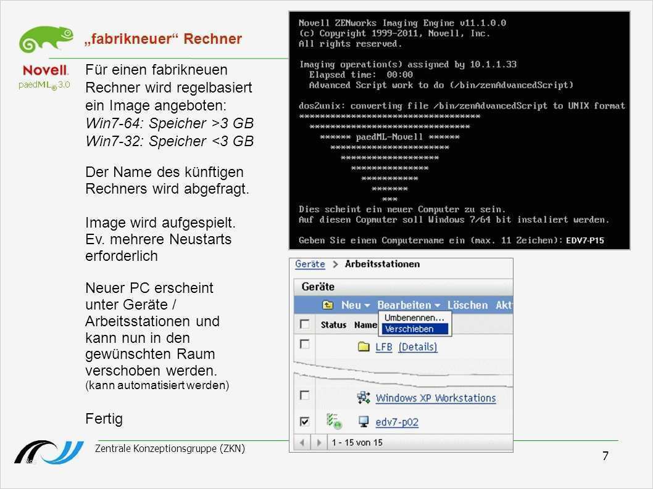
Task: Click the edv7-p02 status checklist icon
Action: click(x=333, y=421)
